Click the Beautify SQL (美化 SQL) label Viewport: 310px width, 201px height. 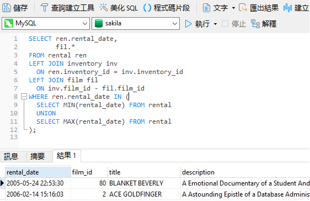124,8
